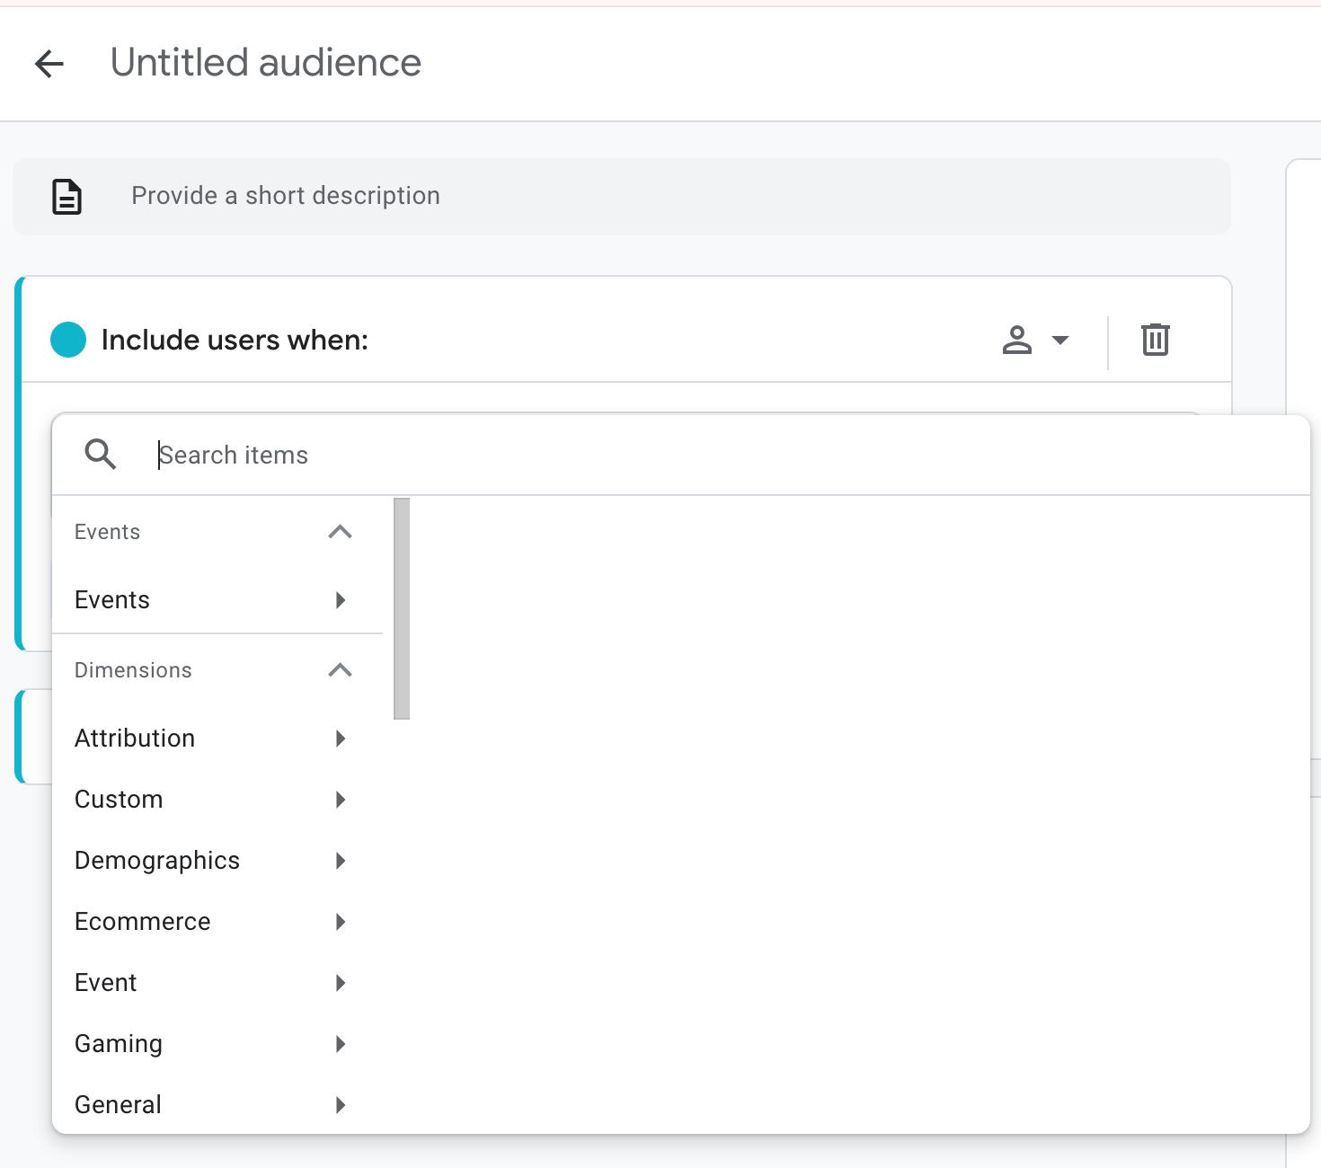
Task: Delete the include condition using the trash icon
Action: (x=1155, y=340)
